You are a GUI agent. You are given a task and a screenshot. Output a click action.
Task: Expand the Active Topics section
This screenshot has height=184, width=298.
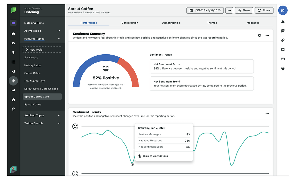click(42, 31)
